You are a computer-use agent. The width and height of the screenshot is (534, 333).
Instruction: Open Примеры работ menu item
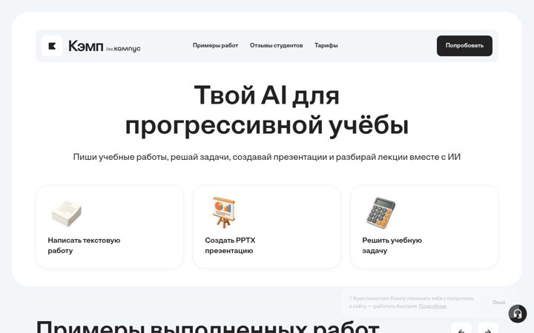215,45
